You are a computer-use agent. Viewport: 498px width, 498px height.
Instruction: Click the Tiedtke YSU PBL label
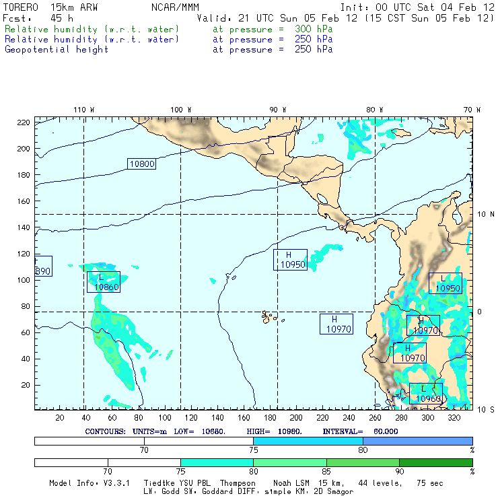click(x=177, y=483)
